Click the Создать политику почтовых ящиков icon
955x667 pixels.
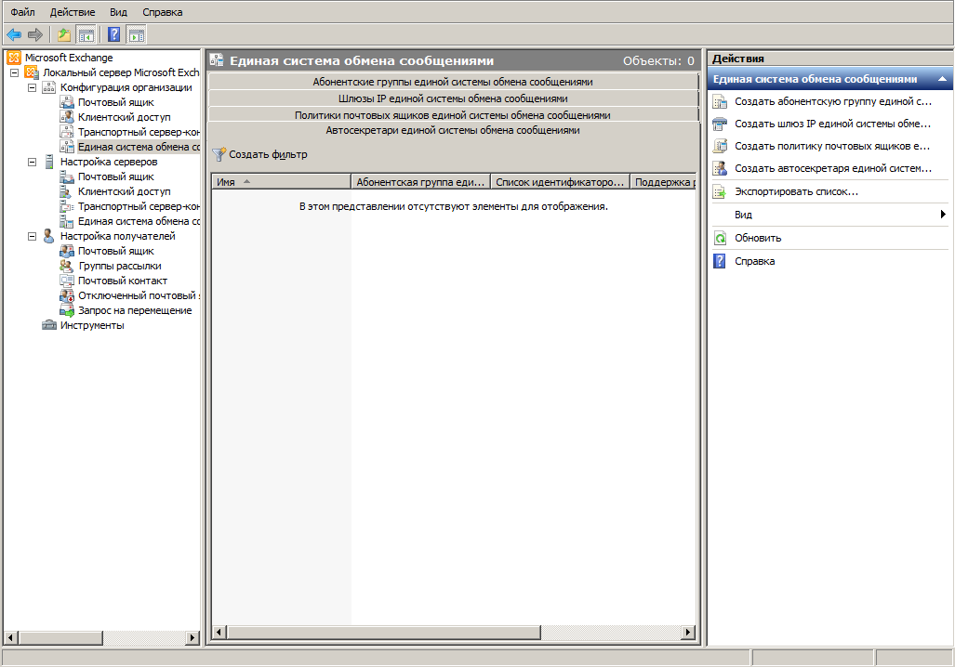(720, 146)
